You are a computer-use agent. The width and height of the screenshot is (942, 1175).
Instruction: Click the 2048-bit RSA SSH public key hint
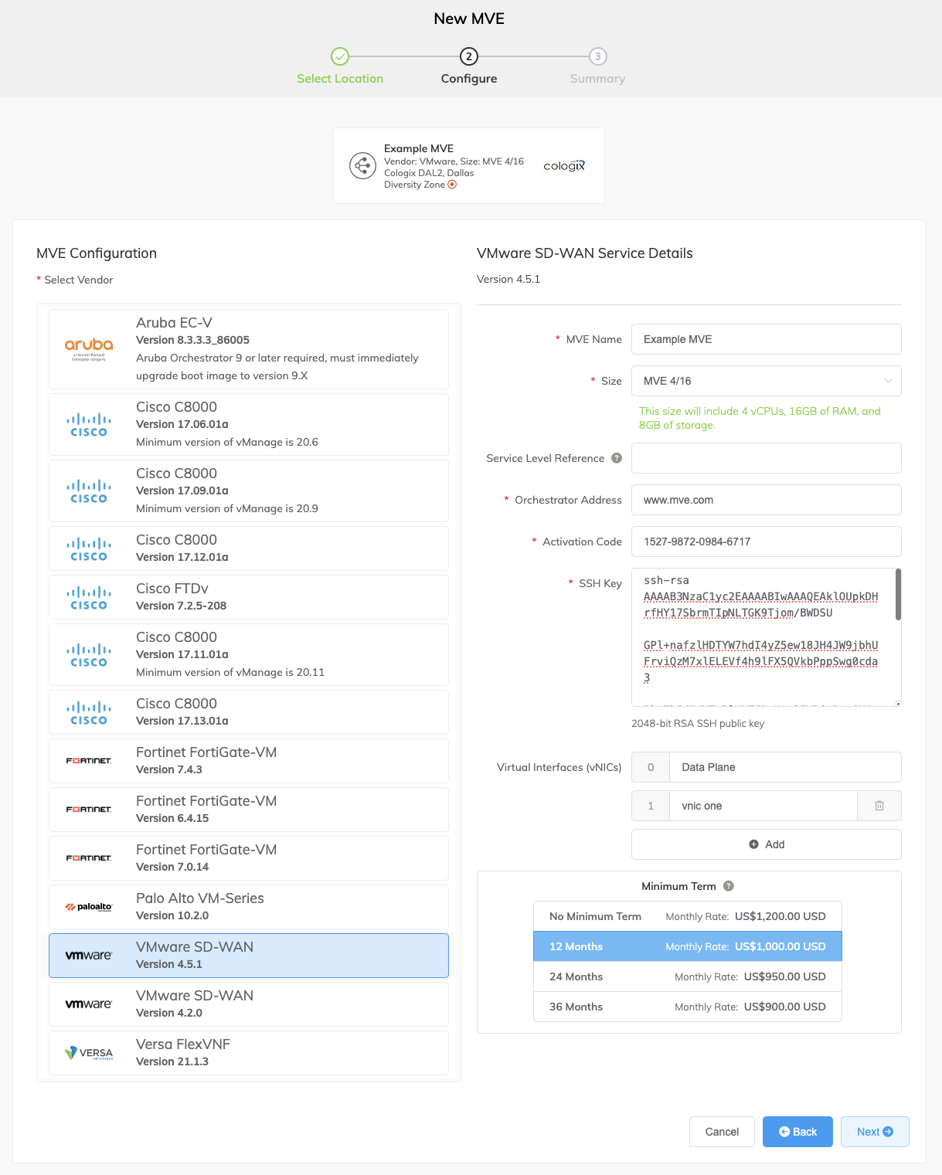point(698,724)
